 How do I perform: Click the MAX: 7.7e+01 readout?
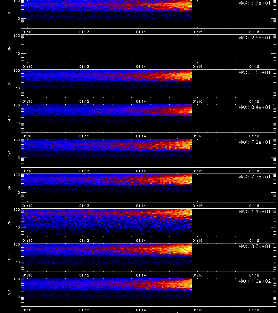pyautogui.click(x=254, y=177)
